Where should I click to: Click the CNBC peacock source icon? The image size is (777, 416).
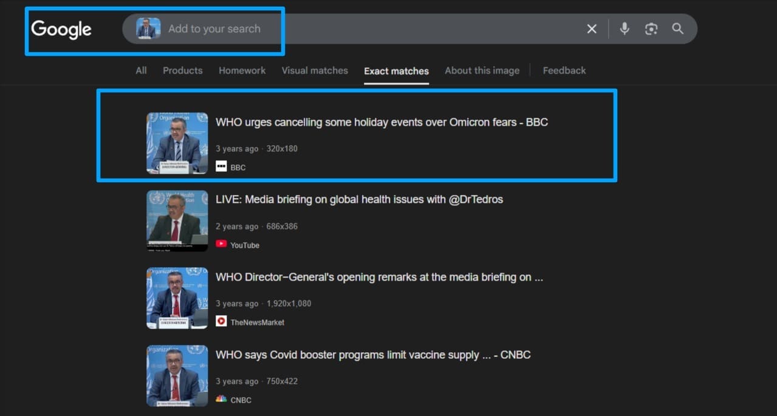click(221, 399)
